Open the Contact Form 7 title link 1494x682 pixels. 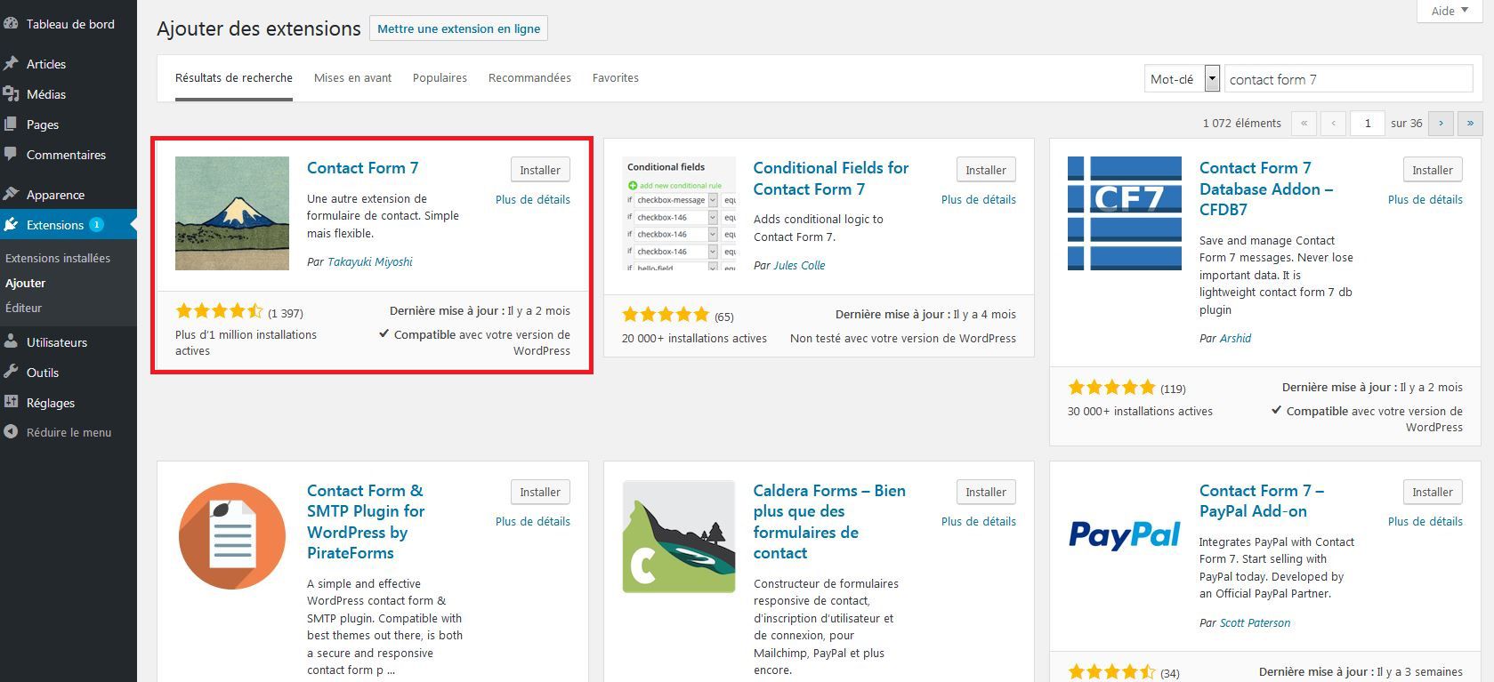(362, 168)
